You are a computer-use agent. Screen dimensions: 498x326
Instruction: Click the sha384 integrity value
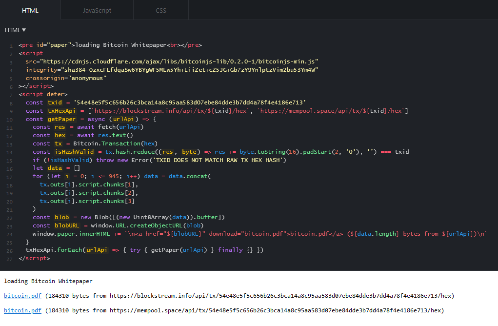coord(190,70)
